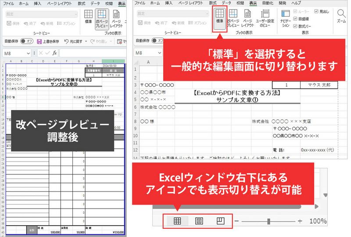Click horizontal scrollbar right arrow near status bar
The width and height of the screenshot is (351, 237).
316,206
